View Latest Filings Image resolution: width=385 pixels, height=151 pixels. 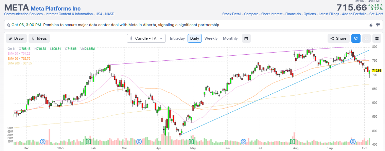tap(329, 14)
